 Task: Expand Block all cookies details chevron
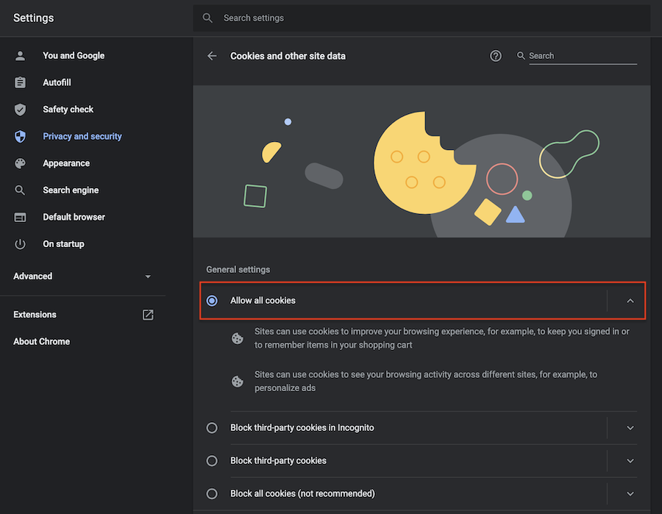coord(630,493)
